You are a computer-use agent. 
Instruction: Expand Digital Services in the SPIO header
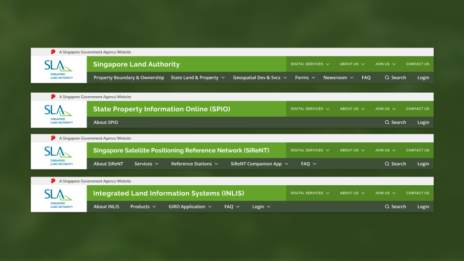click(310, 109)
